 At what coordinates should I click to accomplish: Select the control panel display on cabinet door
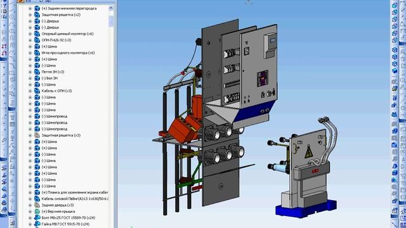272,41
